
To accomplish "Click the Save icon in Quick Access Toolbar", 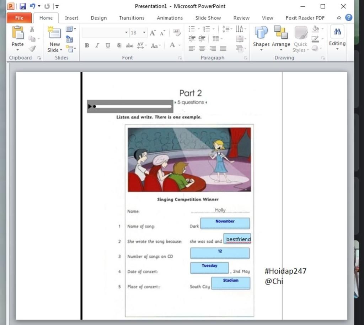I will tap(22, 6).
